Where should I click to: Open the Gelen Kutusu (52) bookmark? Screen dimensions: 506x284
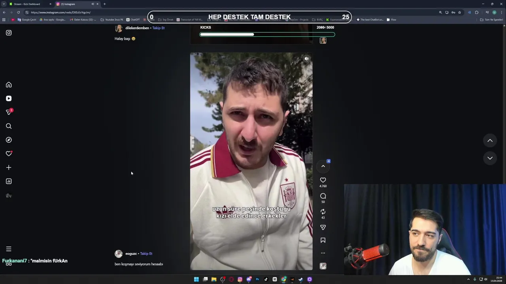[83, 20]
